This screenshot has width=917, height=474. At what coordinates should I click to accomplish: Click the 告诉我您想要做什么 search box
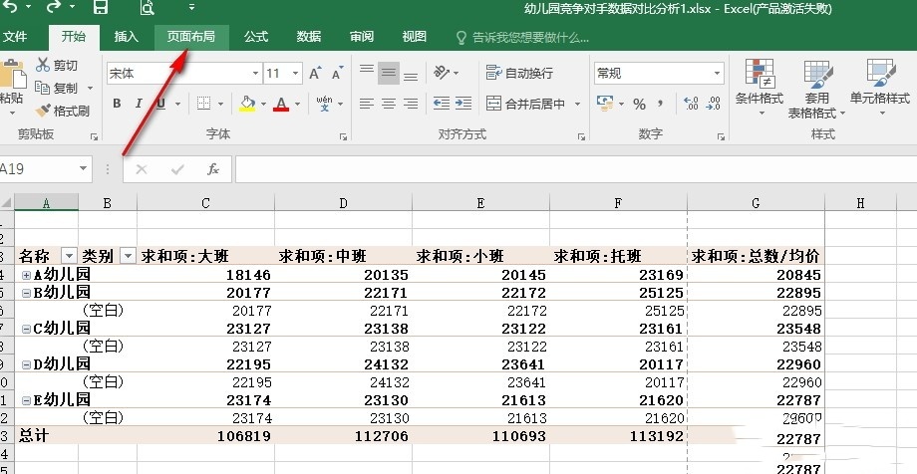click(523, 38)
